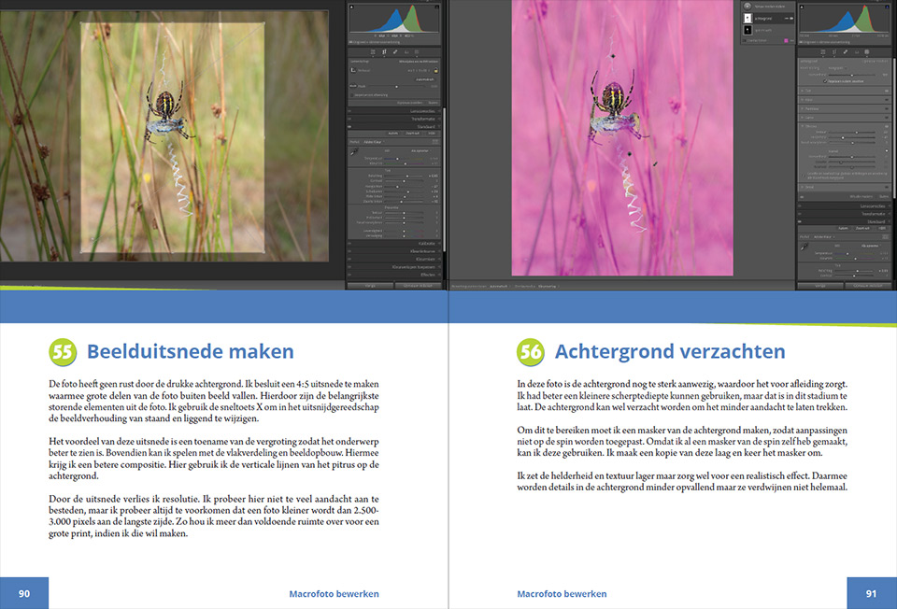Screen dimensions: 897x609
Task: Click the HDR button in the left screenshot
Action: pyautogui.click(x=432, y=134)
